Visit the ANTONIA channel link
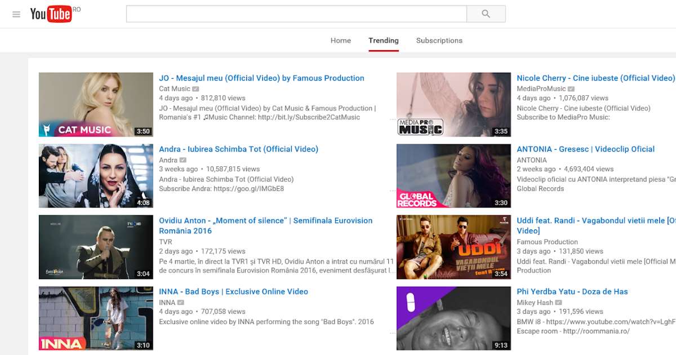676x355 pixels. click(532, 160)
